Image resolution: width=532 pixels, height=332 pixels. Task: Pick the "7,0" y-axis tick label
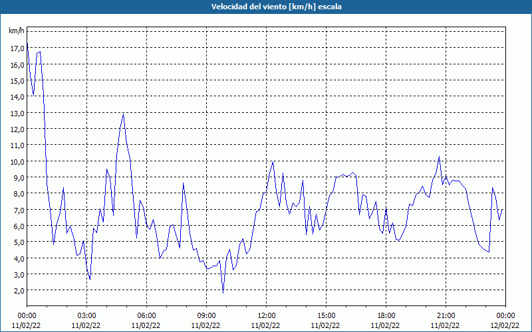pos(19,210)
